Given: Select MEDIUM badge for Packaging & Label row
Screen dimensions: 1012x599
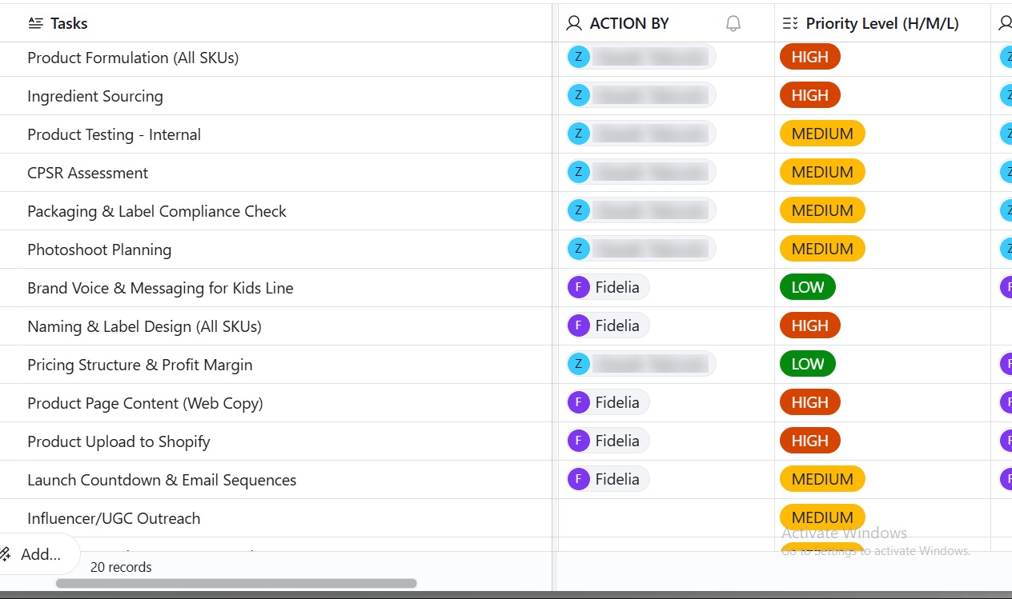Looking at the screenshot, I should coord(822,210).
